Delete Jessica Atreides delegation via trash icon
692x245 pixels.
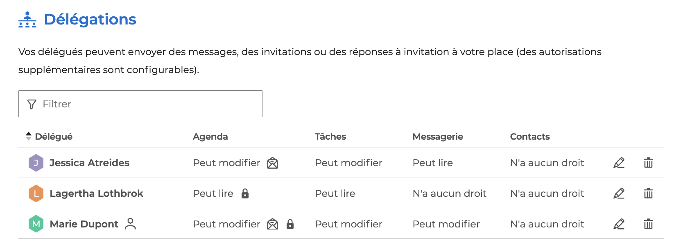pyautogui.click(x=648, y=163)
